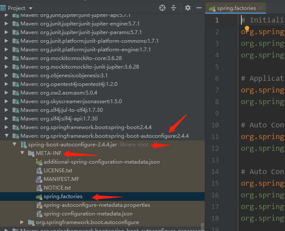This screenshot has height=231, width=285.
Task: Select Maven mockito-junit-jupiter:3.6.28 row
Action: (x=102, y=66)
